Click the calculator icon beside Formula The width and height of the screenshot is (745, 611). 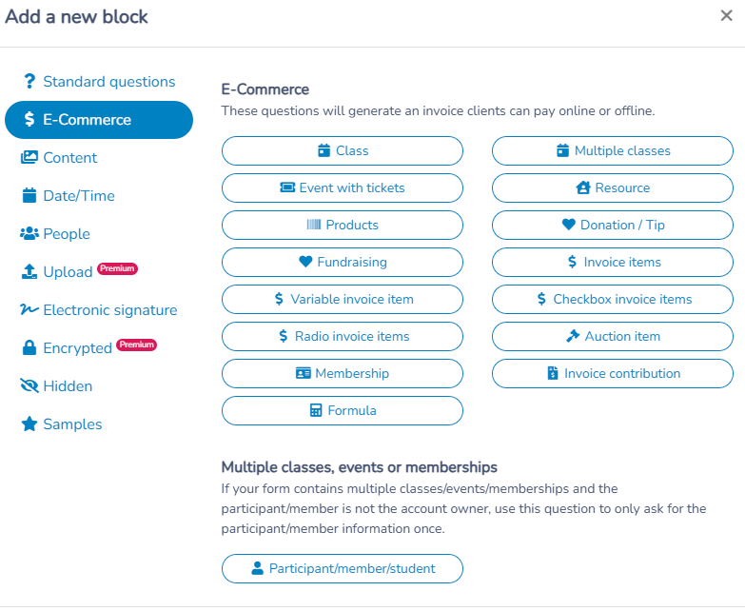click(x=316, y=410)
